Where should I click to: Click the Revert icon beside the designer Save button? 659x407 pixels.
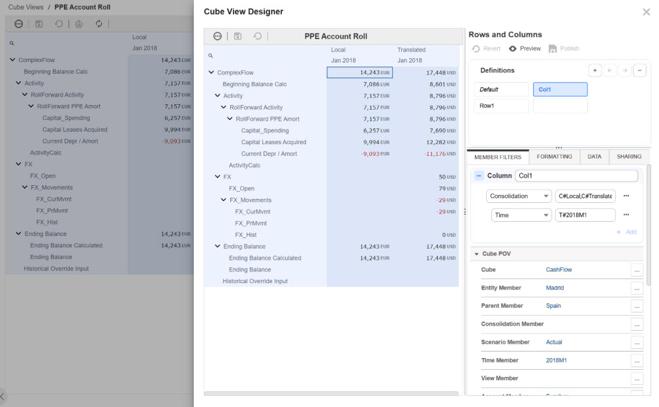pyautogui.click(x=257, y=36)
